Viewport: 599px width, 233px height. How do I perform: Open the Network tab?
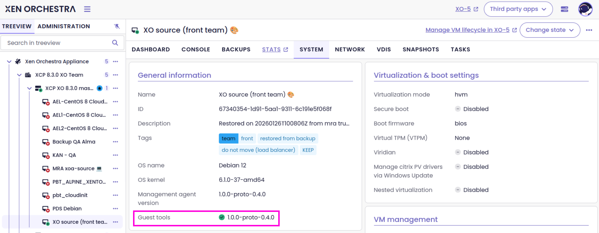[350, 49]
